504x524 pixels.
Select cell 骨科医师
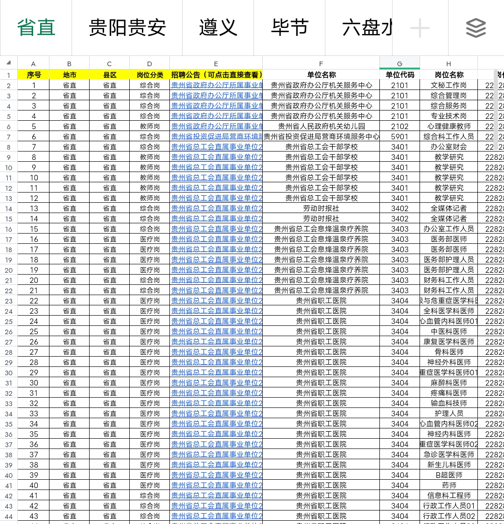[448, 352]
